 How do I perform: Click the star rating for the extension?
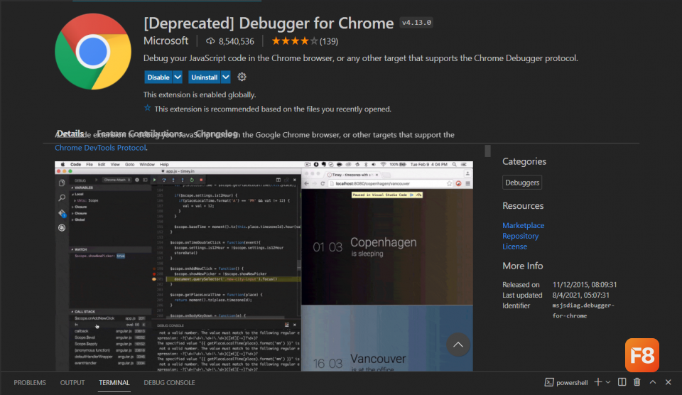click(294, 41)
